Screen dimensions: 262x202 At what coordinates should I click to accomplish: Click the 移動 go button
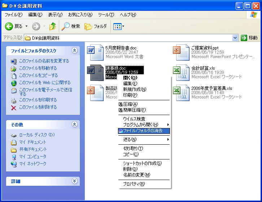tap(249, 38)
